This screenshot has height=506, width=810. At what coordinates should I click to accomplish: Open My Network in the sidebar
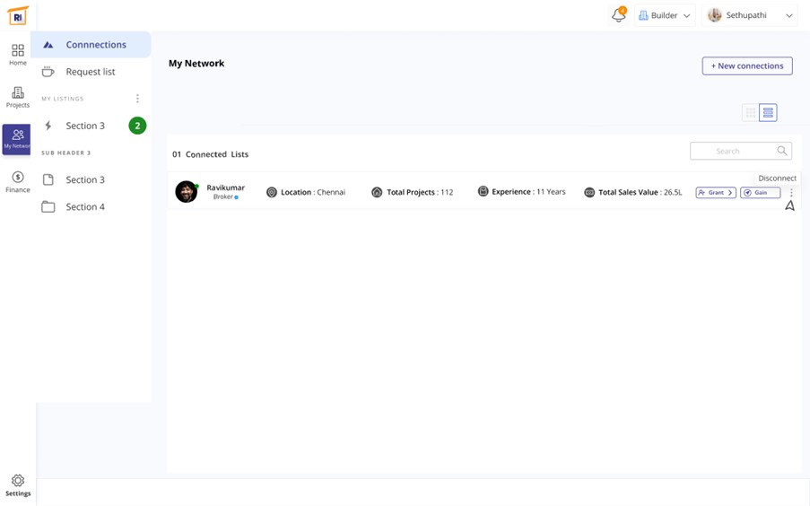[17, 139]
